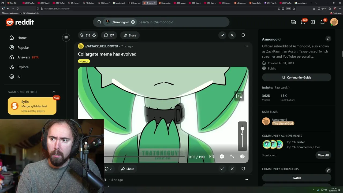Approve the Collargate post with checkmark
Image resolution: width=343 pixels, height=193 pixels.
pos(222,169)
